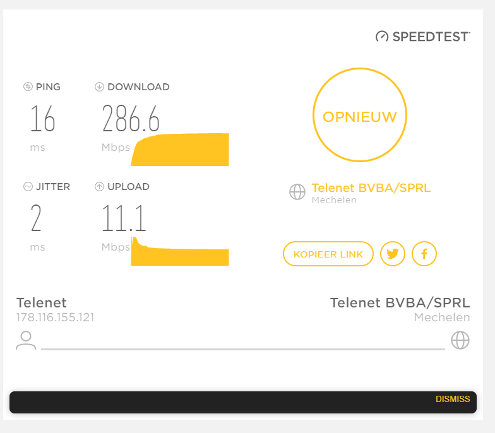Copy result link with KOPIEER LINK
Screen dimensions: 495x433
point(328,254)
